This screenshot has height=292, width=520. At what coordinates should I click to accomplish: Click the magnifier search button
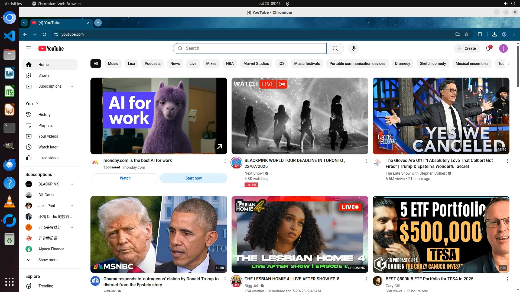pos(335,48)
